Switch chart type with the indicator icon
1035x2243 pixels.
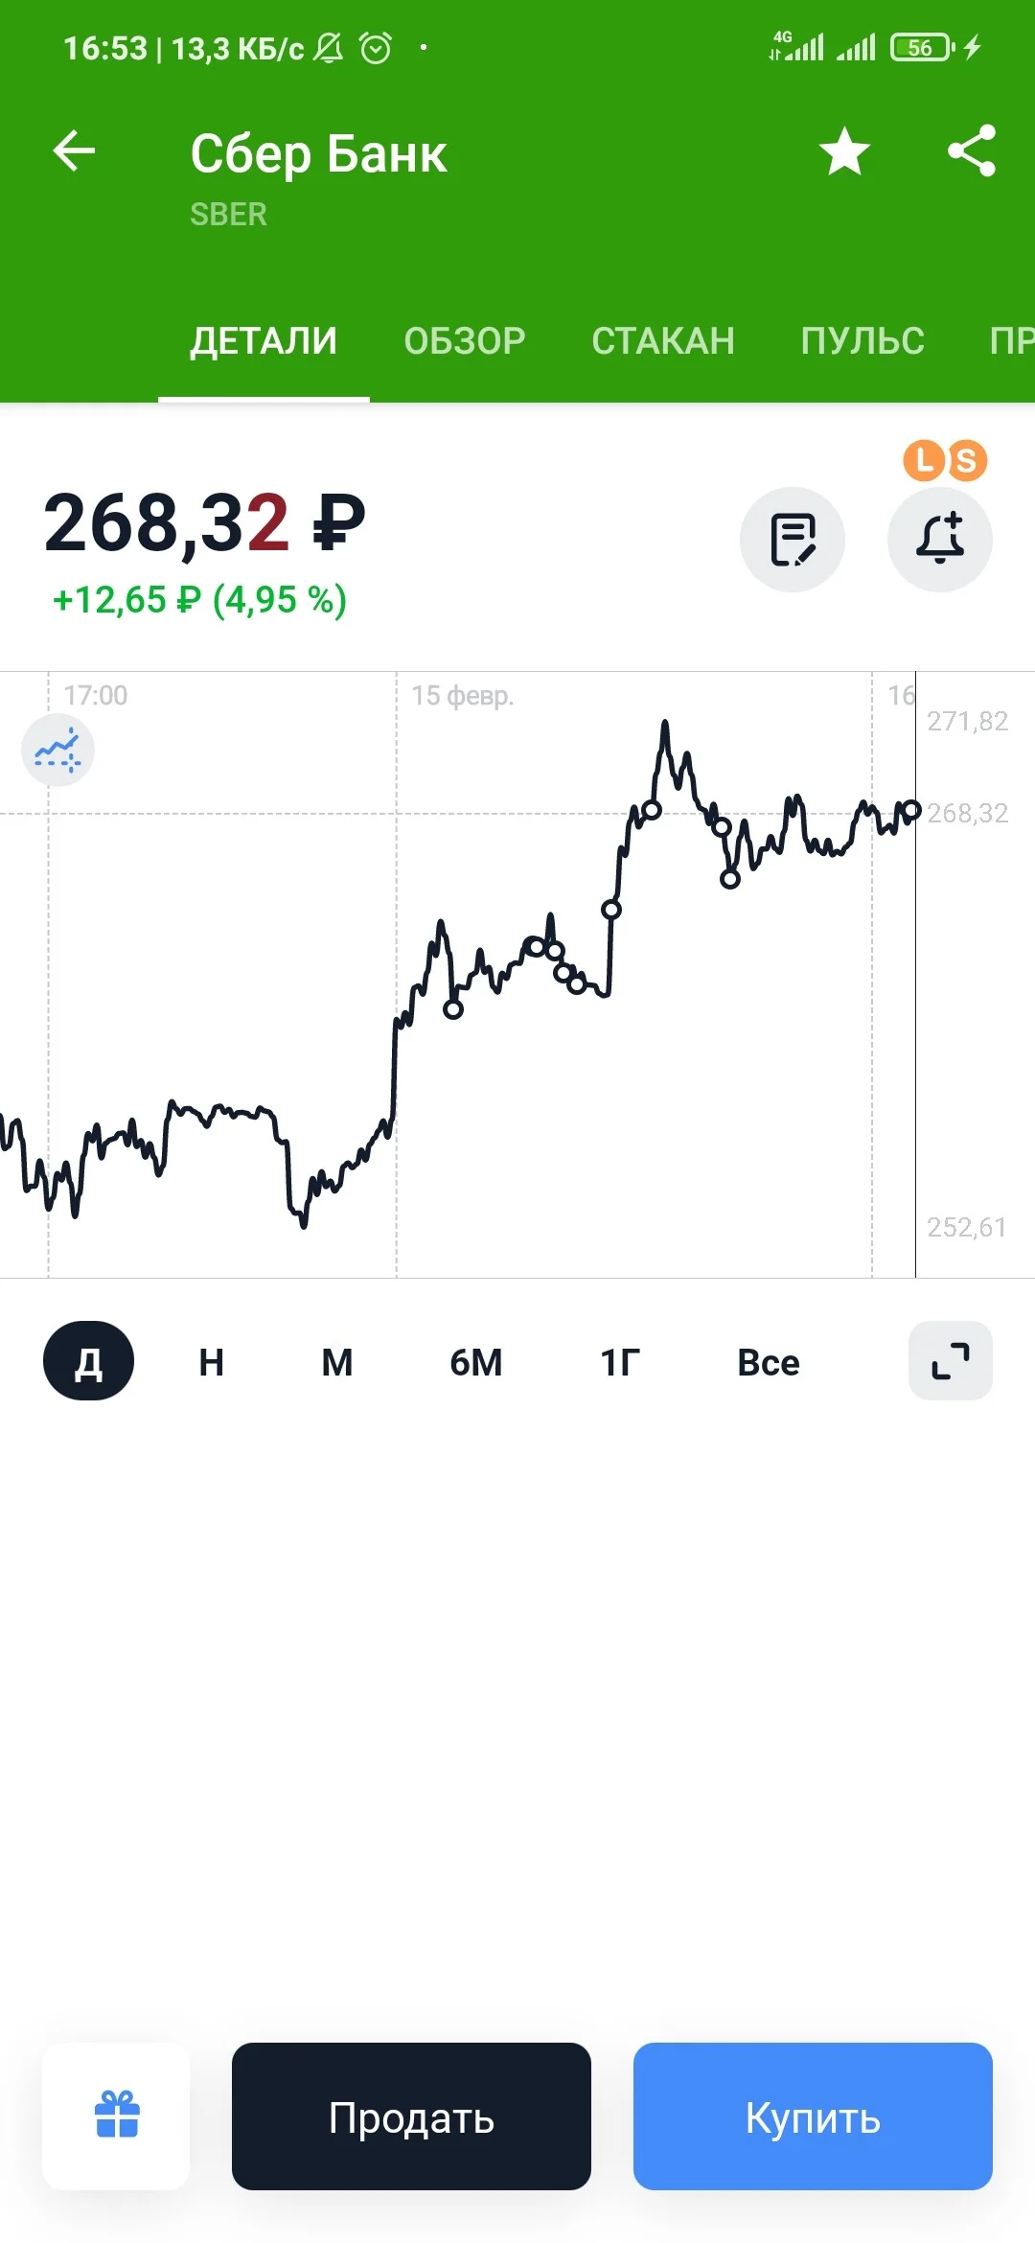(57, 751)
